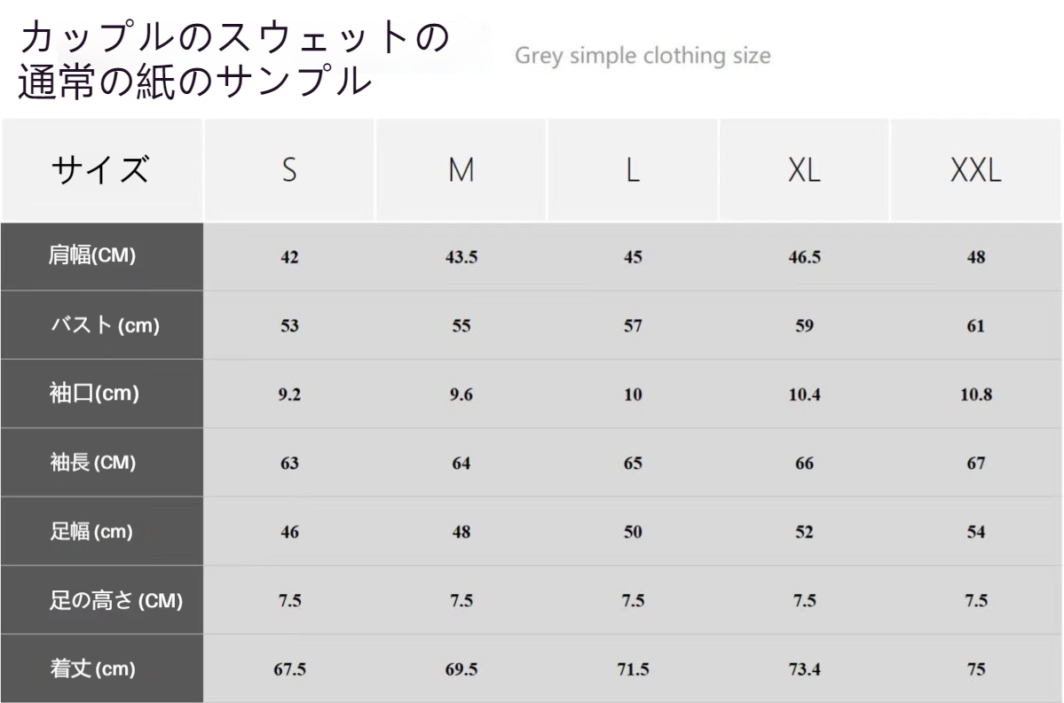Select the 着丈 (cm) row label
This screenshot has height=703, width=1064.
92,669
